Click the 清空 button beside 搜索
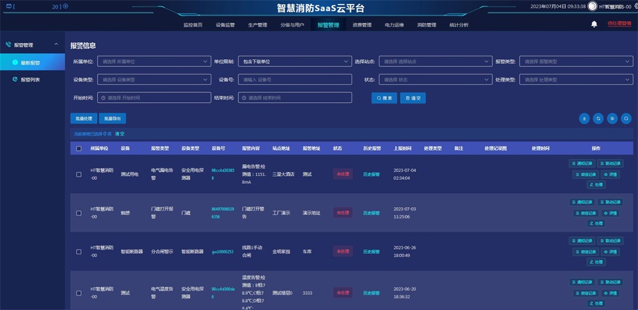The image size is (638, 310). pyautogui.click(x=413, y=98)
